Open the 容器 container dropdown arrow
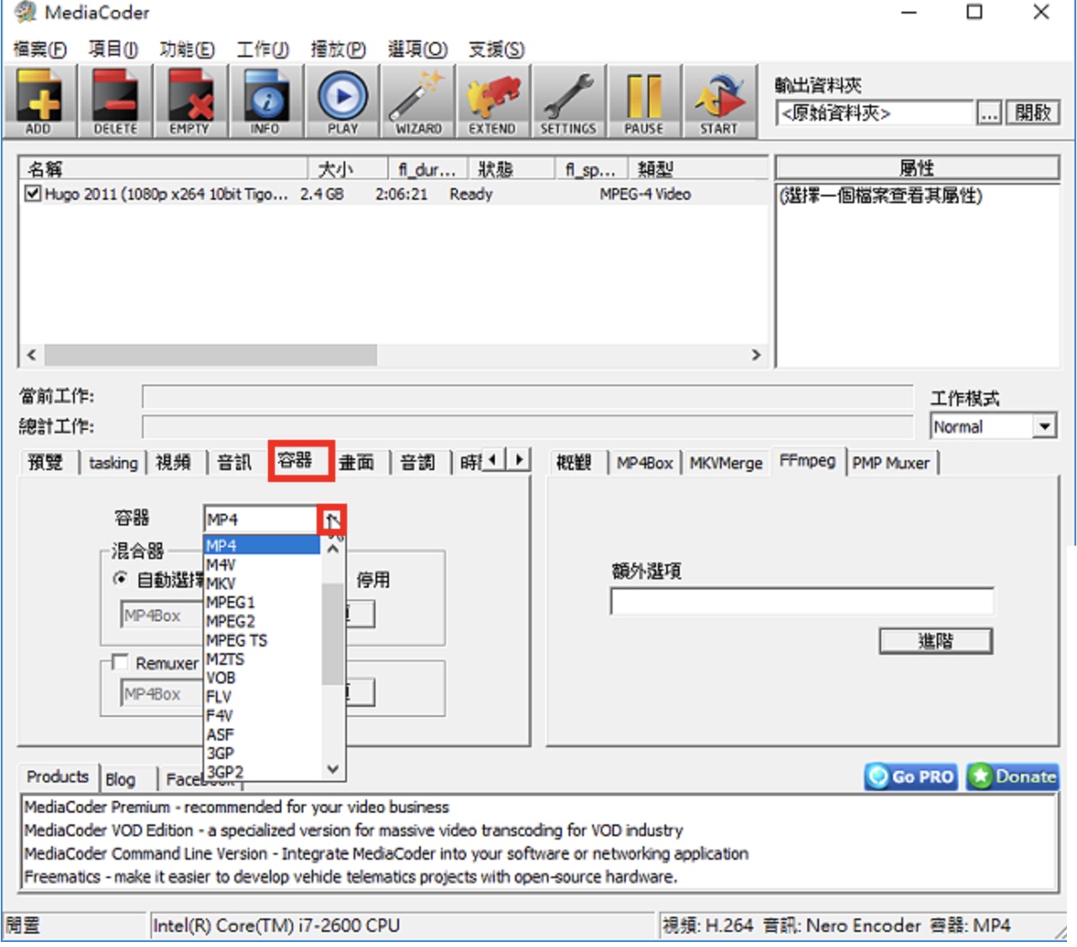1077x947 pixels. [332, 520]
